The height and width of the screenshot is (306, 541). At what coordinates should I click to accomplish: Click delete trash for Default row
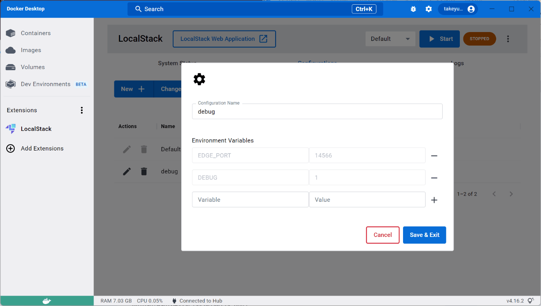144,149
